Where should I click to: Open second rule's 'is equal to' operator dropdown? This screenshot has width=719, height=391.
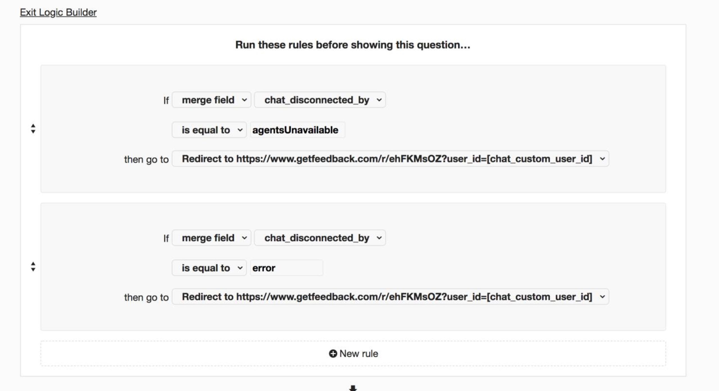(x=209, y=268)
